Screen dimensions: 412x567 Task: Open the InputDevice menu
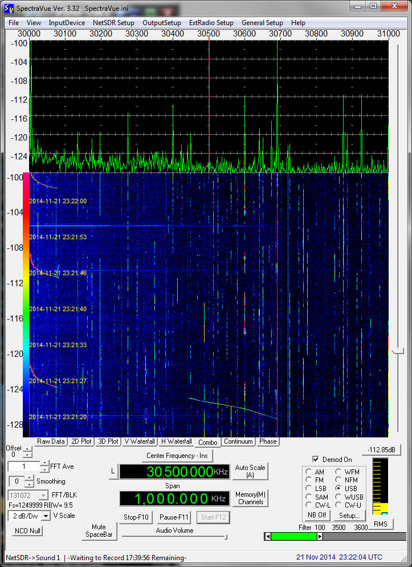67,23
